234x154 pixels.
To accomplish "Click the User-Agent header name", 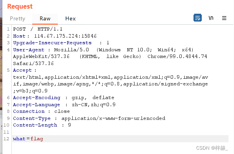I will point(29,50).
